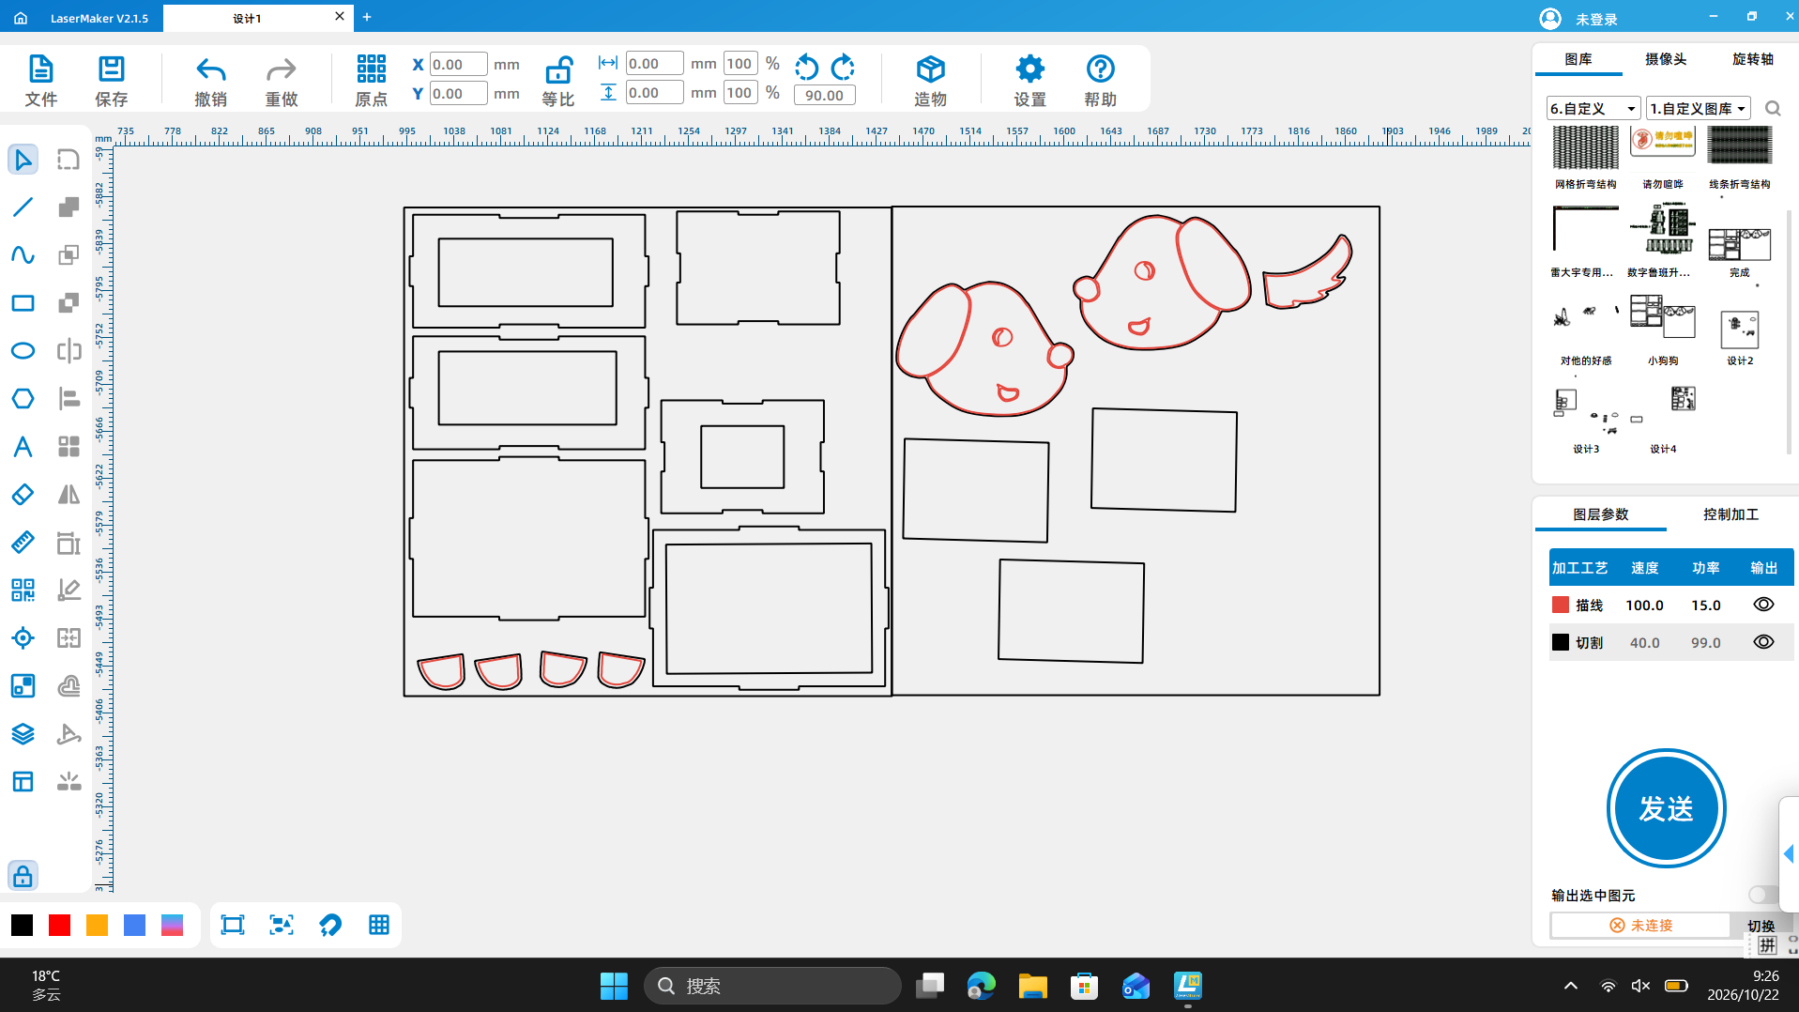Click the 原点 origin grid icon
The width and height of the screenshot is (1799, 1012).
[x=371, y=81]
